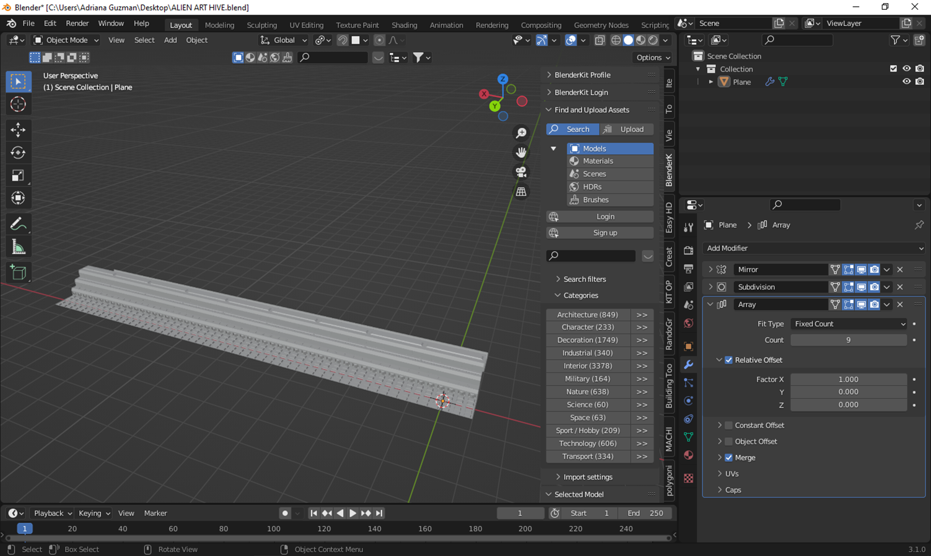Open the Fit Type dropdown
This screenshot has width=931, height=556.
(849, 324)
